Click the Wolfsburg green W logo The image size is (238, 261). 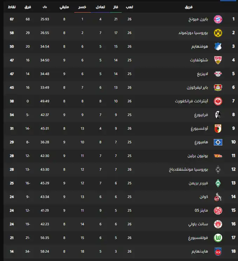[218, 238]
